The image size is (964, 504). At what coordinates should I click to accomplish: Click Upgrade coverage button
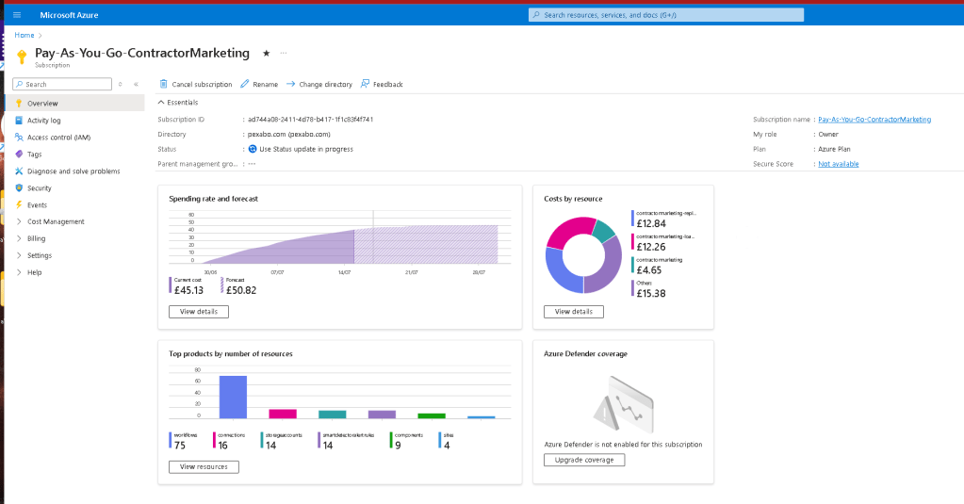click(x=584, y=460)
